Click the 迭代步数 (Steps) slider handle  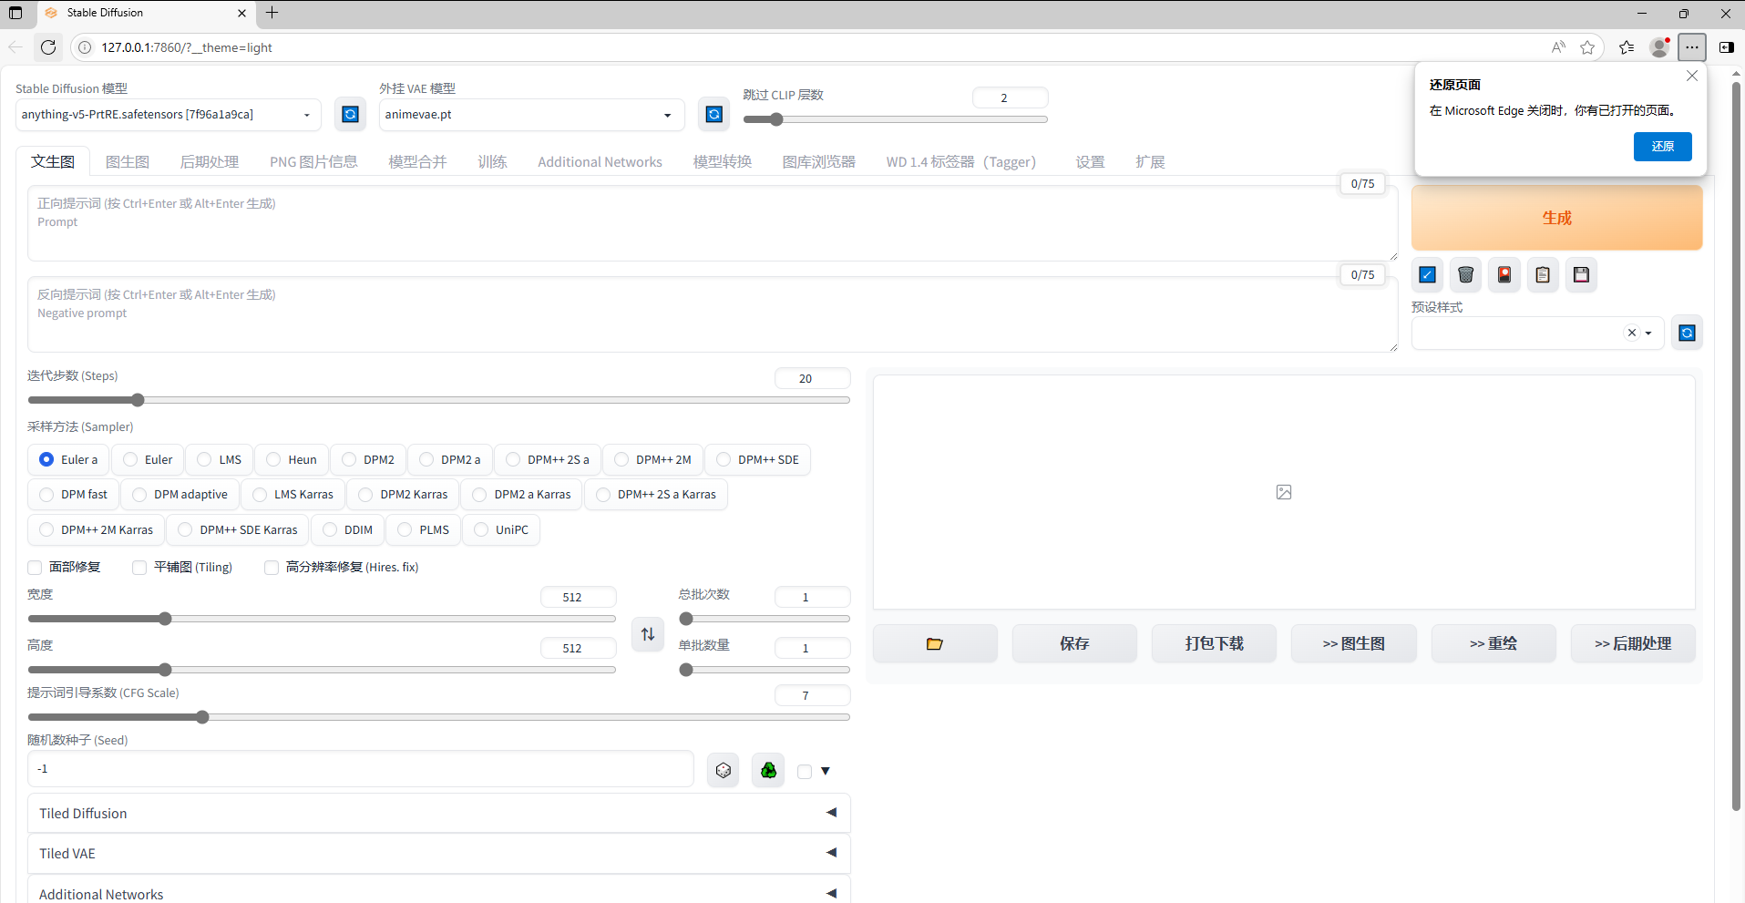(x=138, y=400)
